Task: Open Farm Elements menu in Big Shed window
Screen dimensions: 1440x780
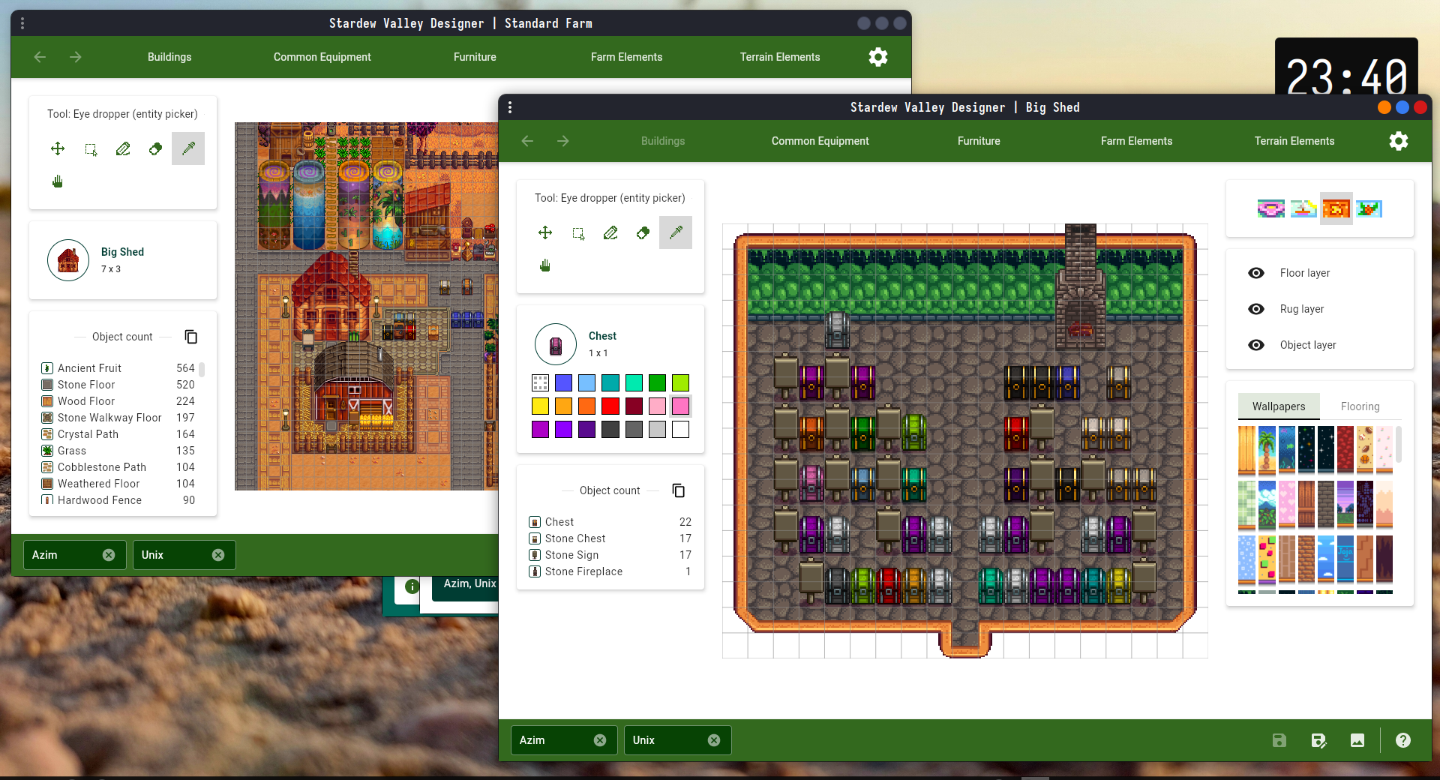Action: coord(1136,141)
